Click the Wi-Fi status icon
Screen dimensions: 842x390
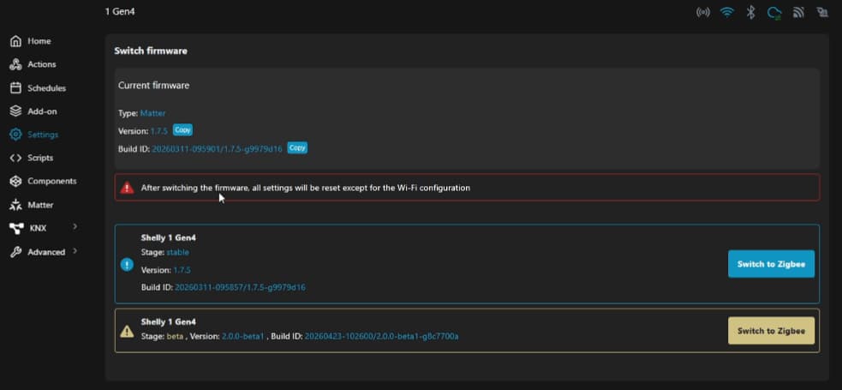[727, 12]
